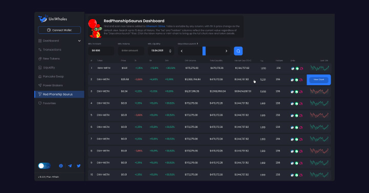
Task: Click the blue days-since-launch slider handle
Action: (x=204, y=51)
